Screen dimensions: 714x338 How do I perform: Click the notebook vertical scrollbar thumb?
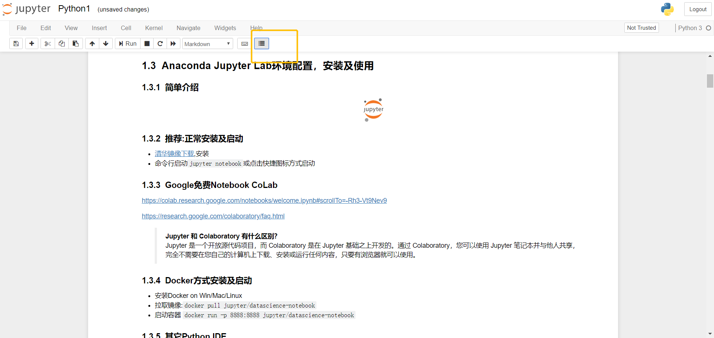click(710, 81)
